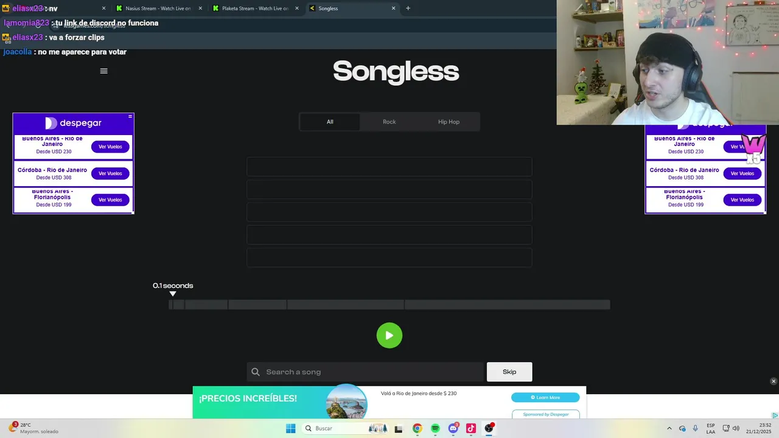Click Learn More on bottom banner ad

pyautogui.click(x=545, y=397)
